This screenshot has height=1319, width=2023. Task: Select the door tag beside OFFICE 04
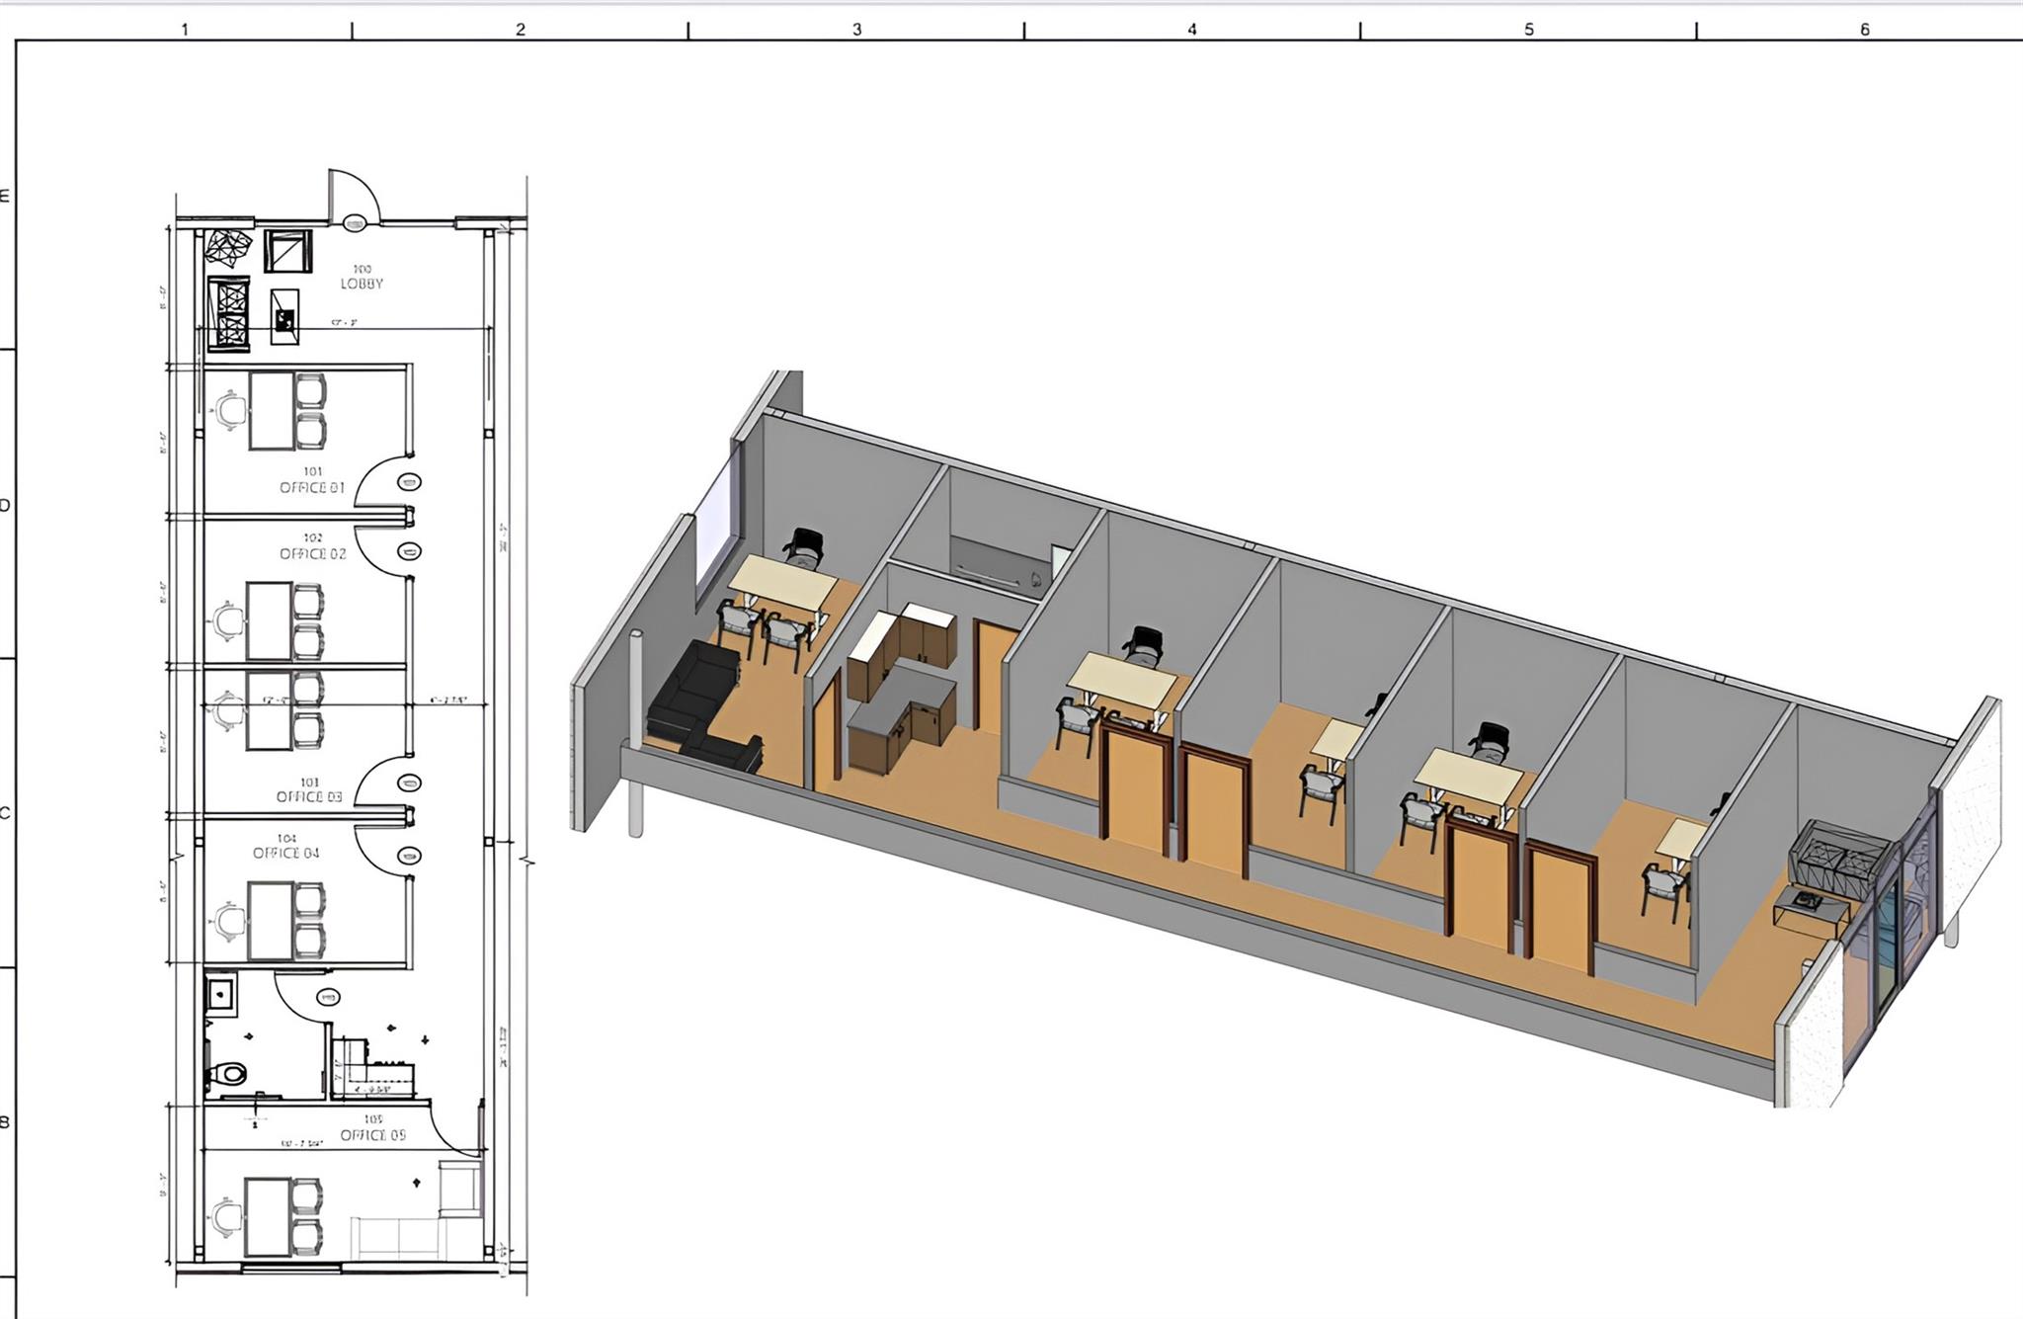pos(409,855)
